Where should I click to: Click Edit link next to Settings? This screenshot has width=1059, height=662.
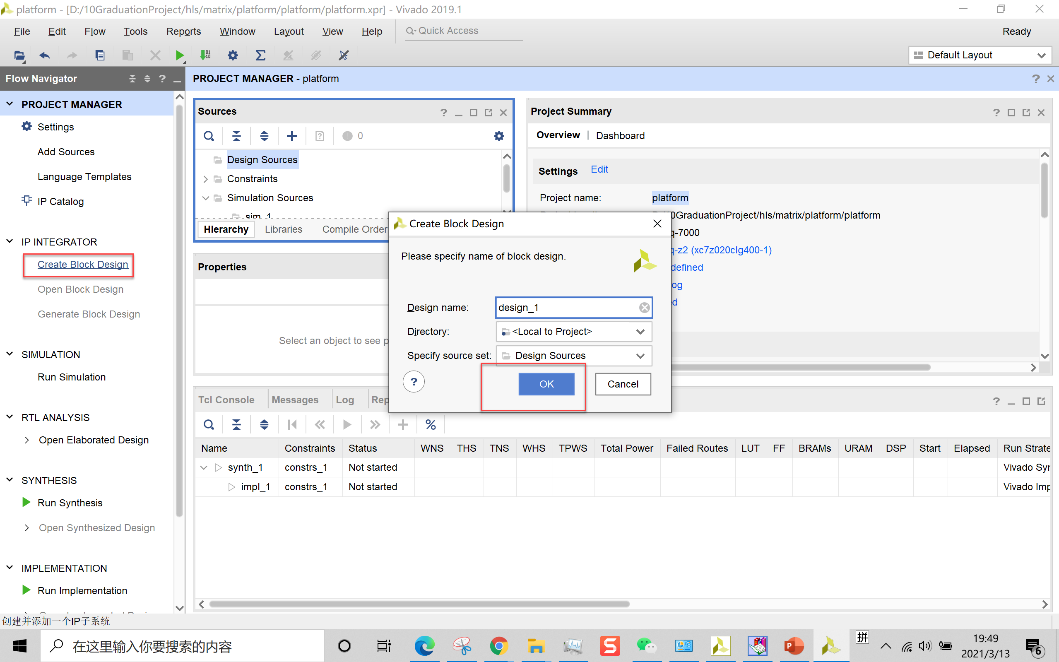tap(599, 169)
